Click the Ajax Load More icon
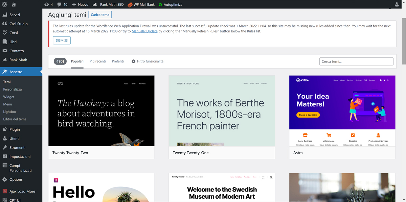The image size is (406, 202). pos(5,191)
